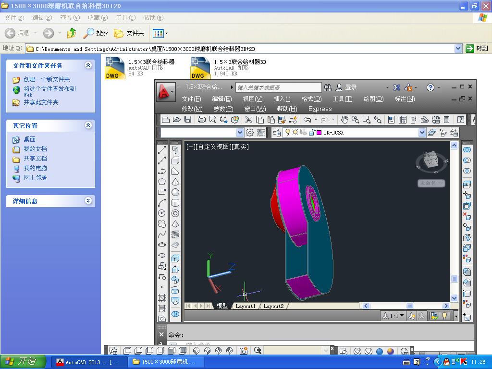Viewport: 492px width, 369px height.
Task: Click the Save disk icon
Action: pos(188,120)
